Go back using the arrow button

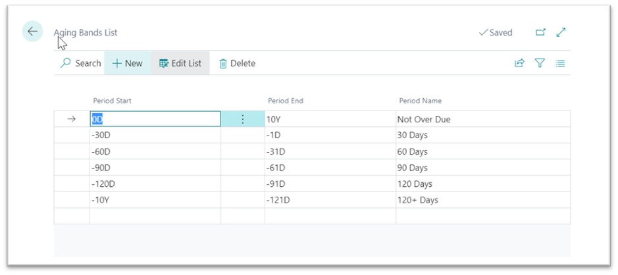coord(32,31)
